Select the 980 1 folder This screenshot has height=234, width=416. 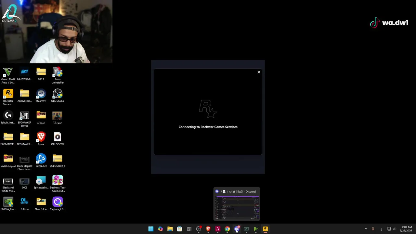click(x=41, y=74)
